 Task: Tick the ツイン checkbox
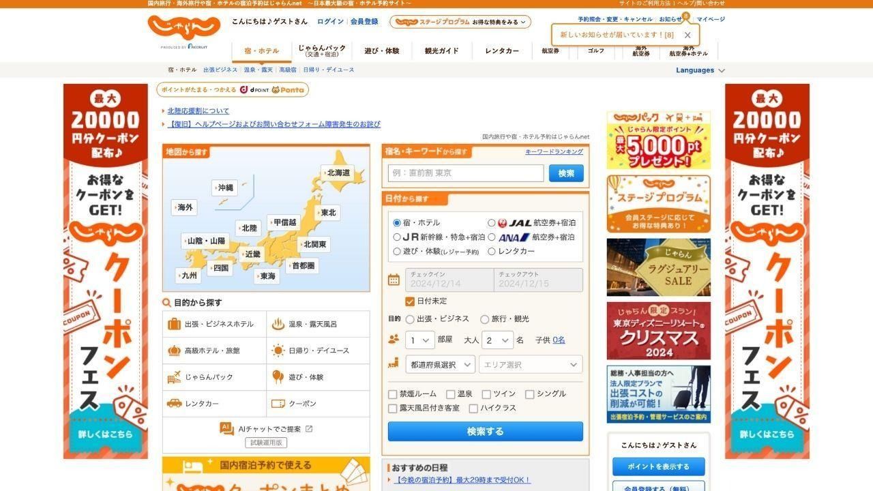486,394
